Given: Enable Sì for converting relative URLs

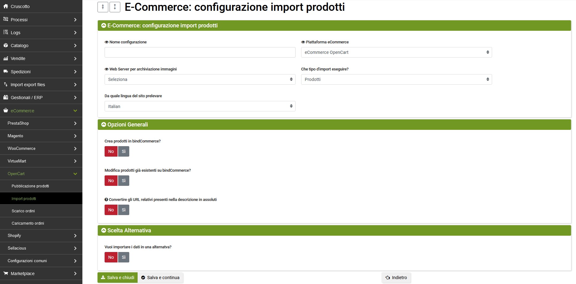Looking at the screenshot, I should [124, 210].
